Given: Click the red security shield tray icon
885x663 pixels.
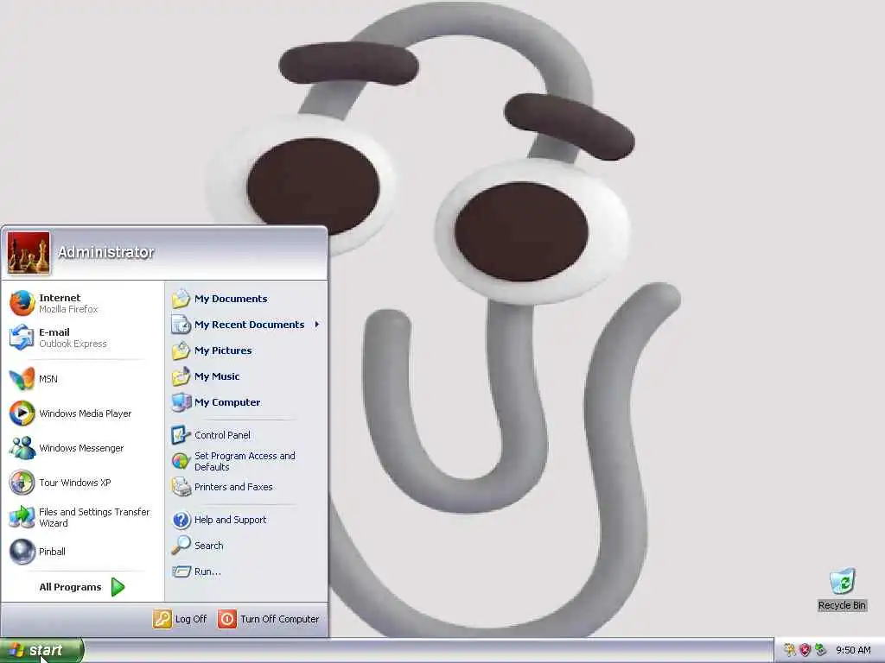Looking at the screenshot, I should 805,650.
